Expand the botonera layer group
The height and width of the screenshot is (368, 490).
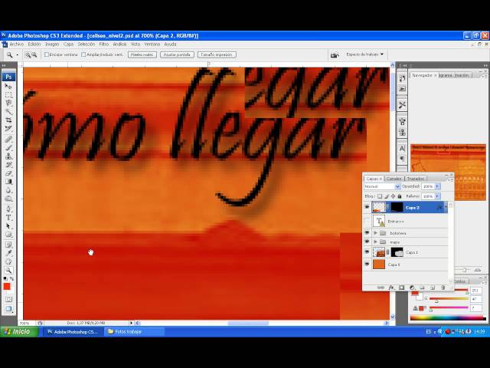375,233
